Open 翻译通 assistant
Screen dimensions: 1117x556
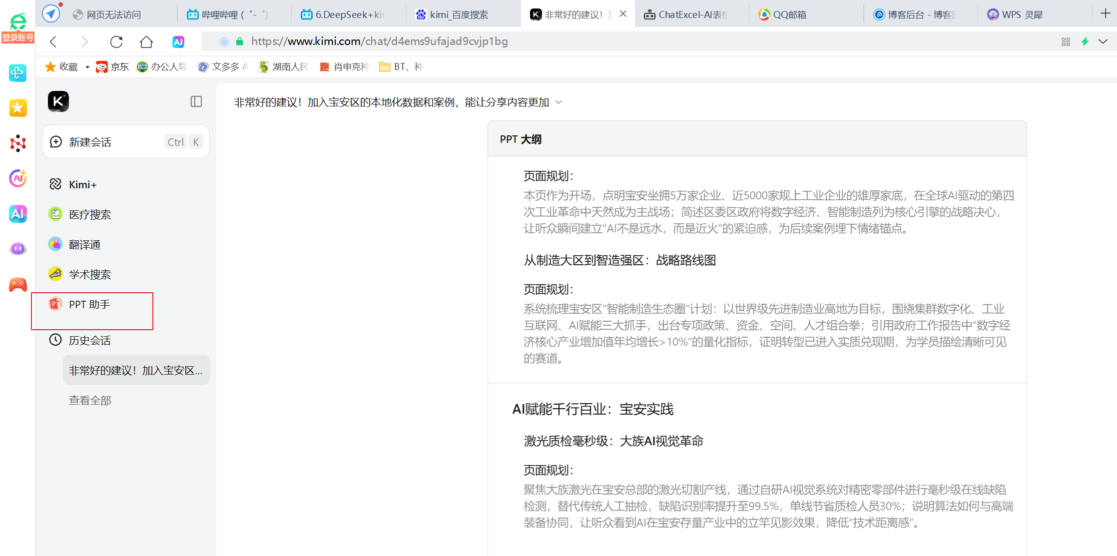pos(84,244)
